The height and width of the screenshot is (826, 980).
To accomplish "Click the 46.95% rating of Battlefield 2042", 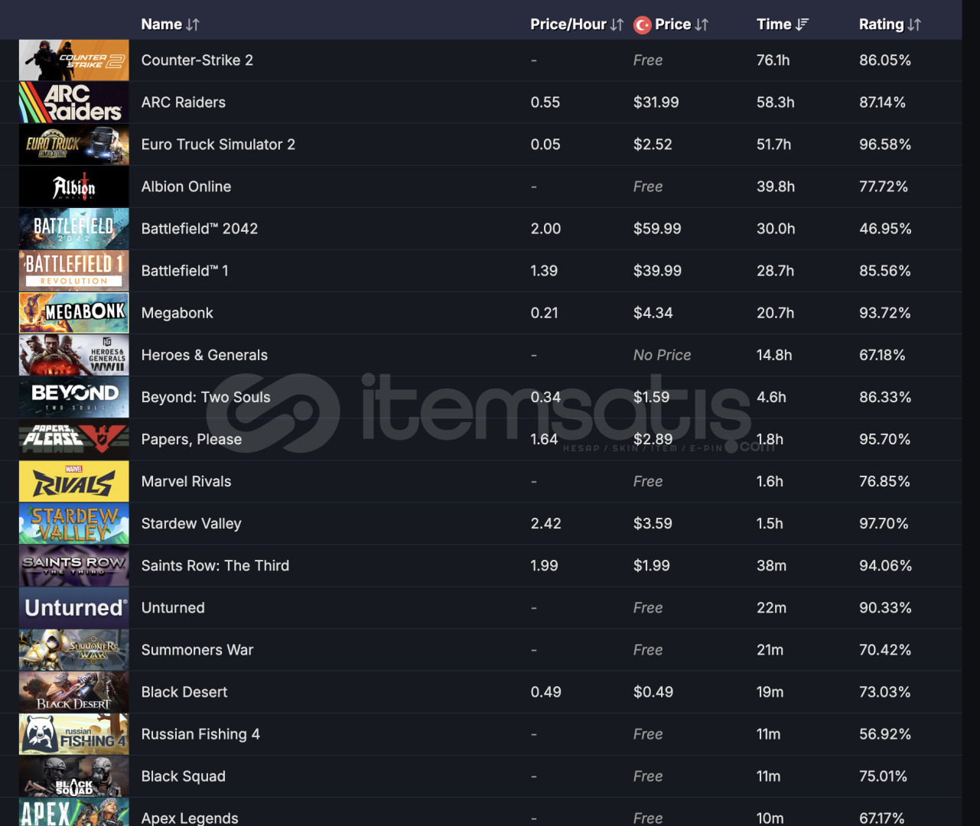I will pyautogui.click(x=885, y=229).
